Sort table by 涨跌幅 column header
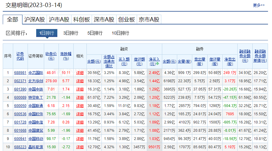Viewport: 272px width, 151px height. pyautogui.click(x=66, y=56)
